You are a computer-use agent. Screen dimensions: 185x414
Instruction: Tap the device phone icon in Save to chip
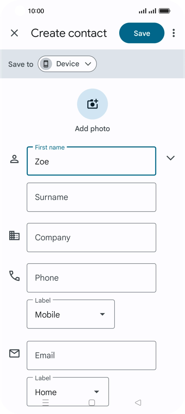pos(46,64)
